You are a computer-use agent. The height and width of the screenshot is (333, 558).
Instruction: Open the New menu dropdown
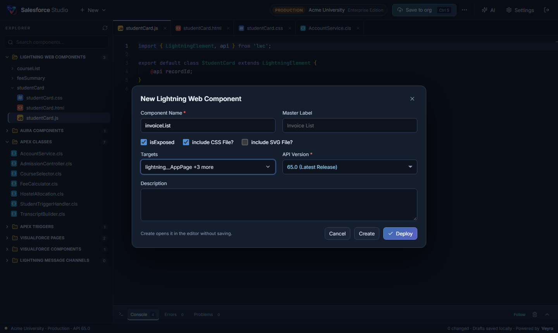point(93,10)
